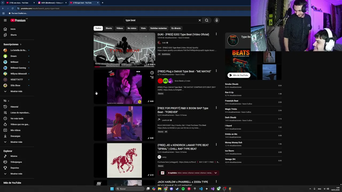Select the Todos filter chip
Viewport: 342px width, 192px height.
(x=98, y=28)
